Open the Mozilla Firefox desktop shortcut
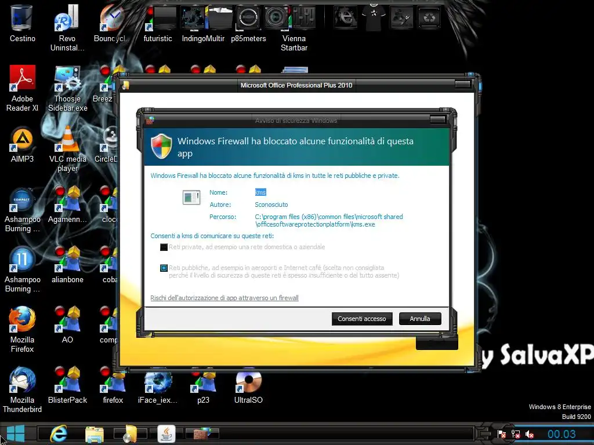594x445 pixels. click(x=22, y=329)
